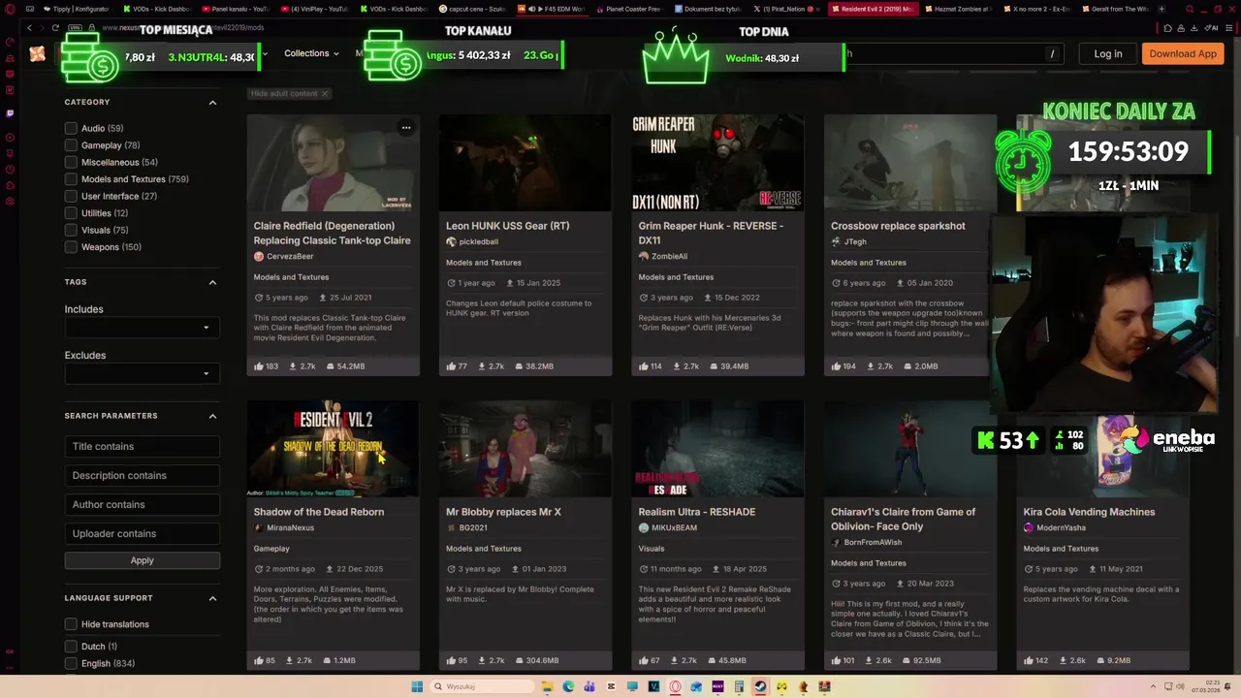Remove the Hide adult content filter chip
Viewport: 1241px width, 698px height.
tap(325, 93)
